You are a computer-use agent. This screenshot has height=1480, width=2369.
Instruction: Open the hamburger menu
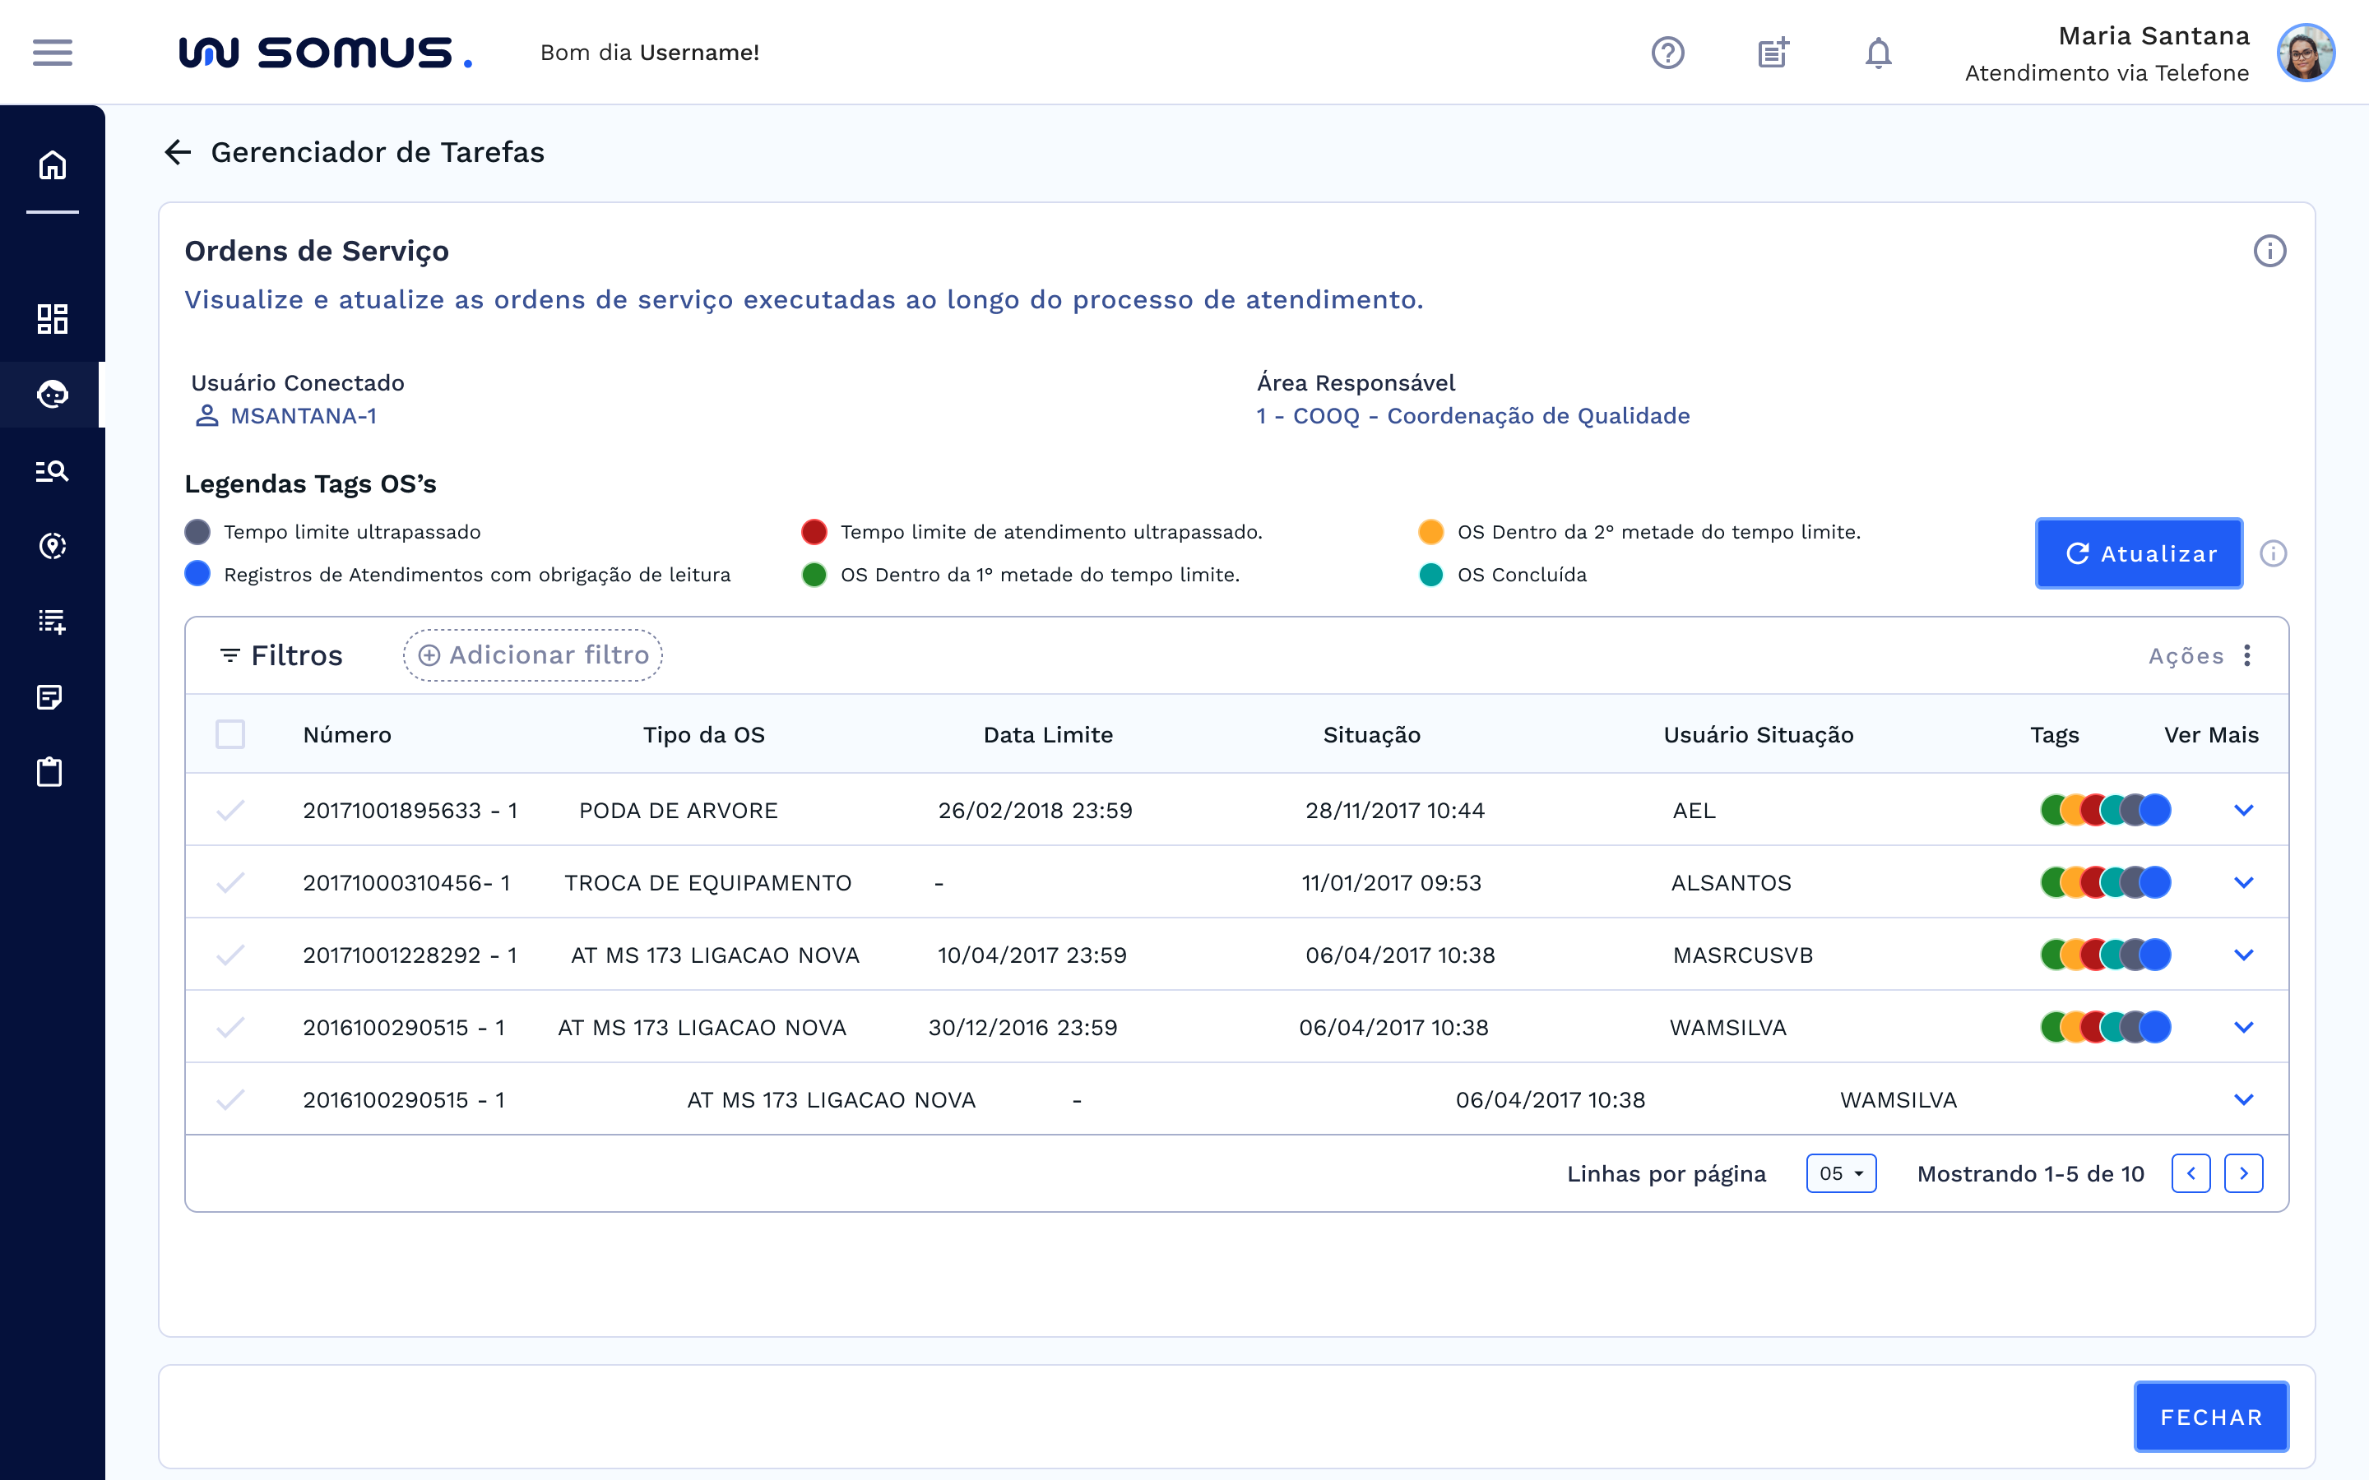52,52
